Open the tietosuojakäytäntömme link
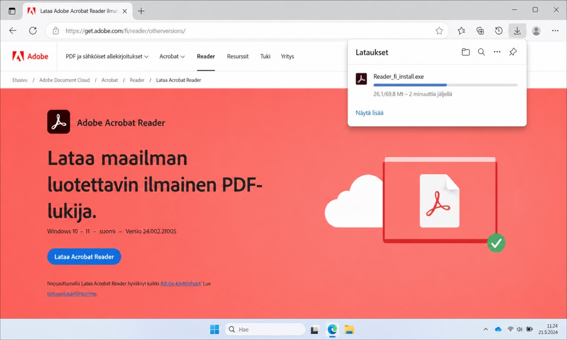The image size is (567, 340). coord(72,293)
